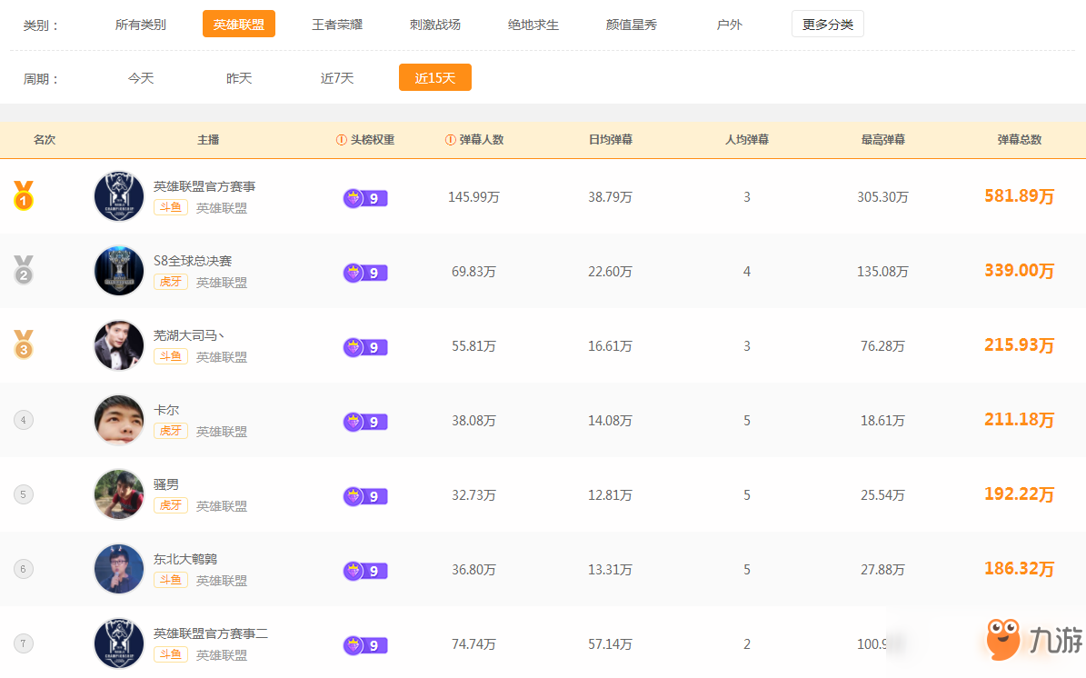
Task: Click the rank 7 circle badge
Action: point(24,643)
